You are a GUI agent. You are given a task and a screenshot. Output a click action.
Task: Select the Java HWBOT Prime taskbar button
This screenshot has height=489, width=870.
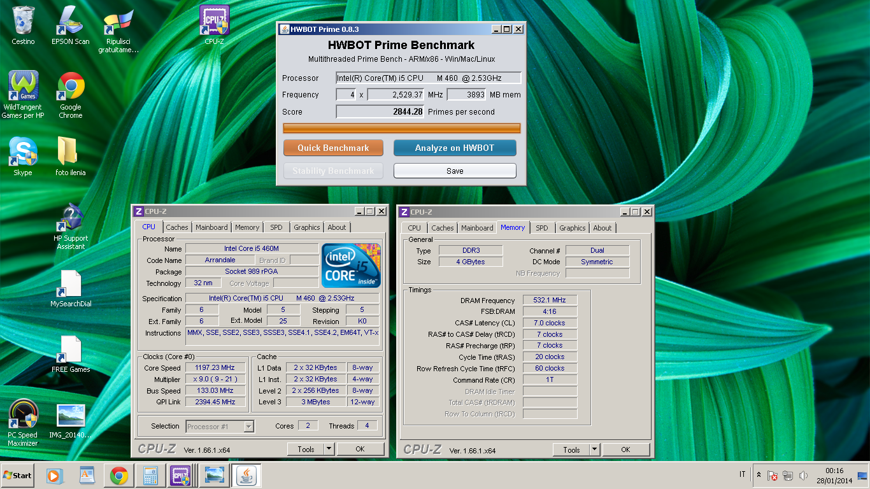click(246, 476)
